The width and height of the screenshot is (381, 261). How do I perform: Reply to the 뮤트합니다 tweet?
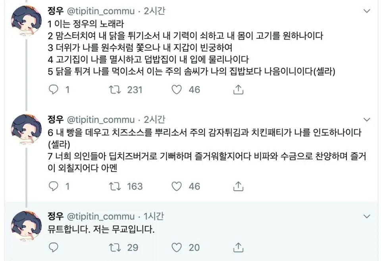(x=53, y=247)
